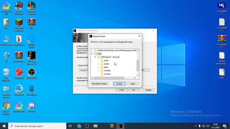Click Vazgeç in the MTA:SA setup window
The height and width of the screenshot is (129, 230).
[x=148, y=90]
